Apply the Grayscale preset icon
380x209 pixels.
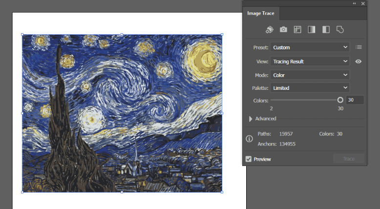[x=312, y=30]
